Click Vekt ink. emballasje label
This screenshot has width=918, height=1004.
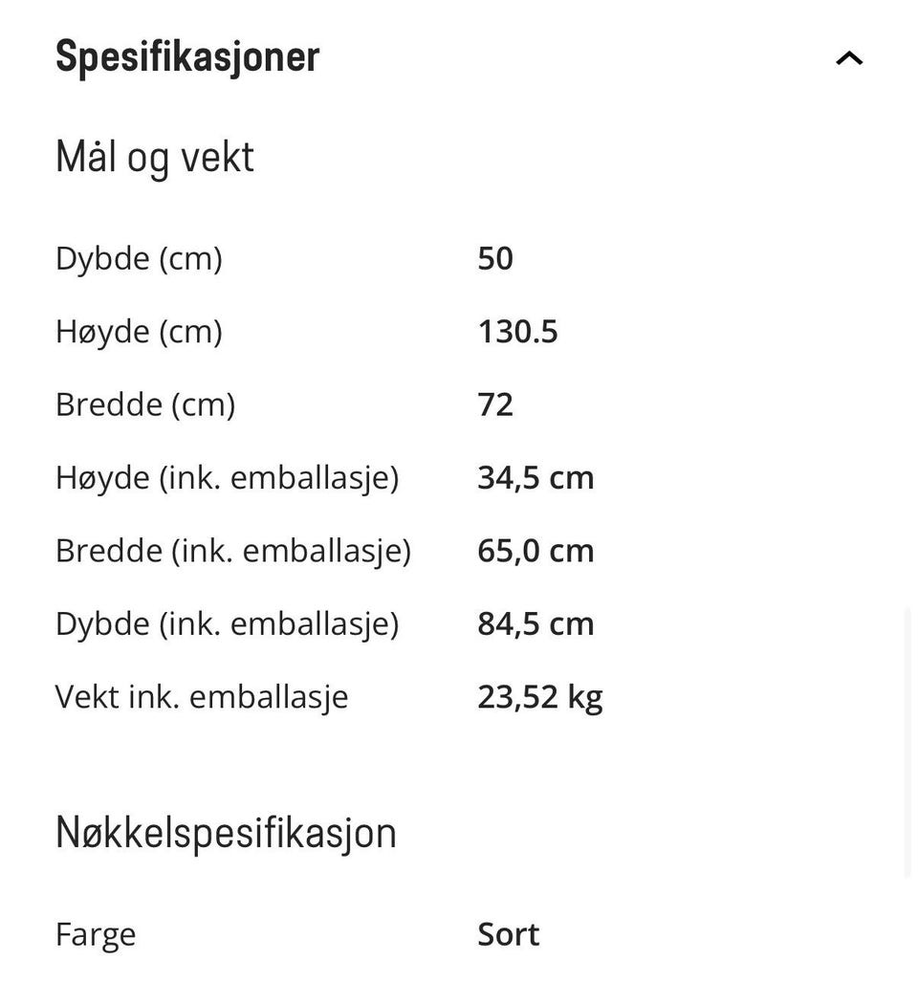tap(202, 697)
